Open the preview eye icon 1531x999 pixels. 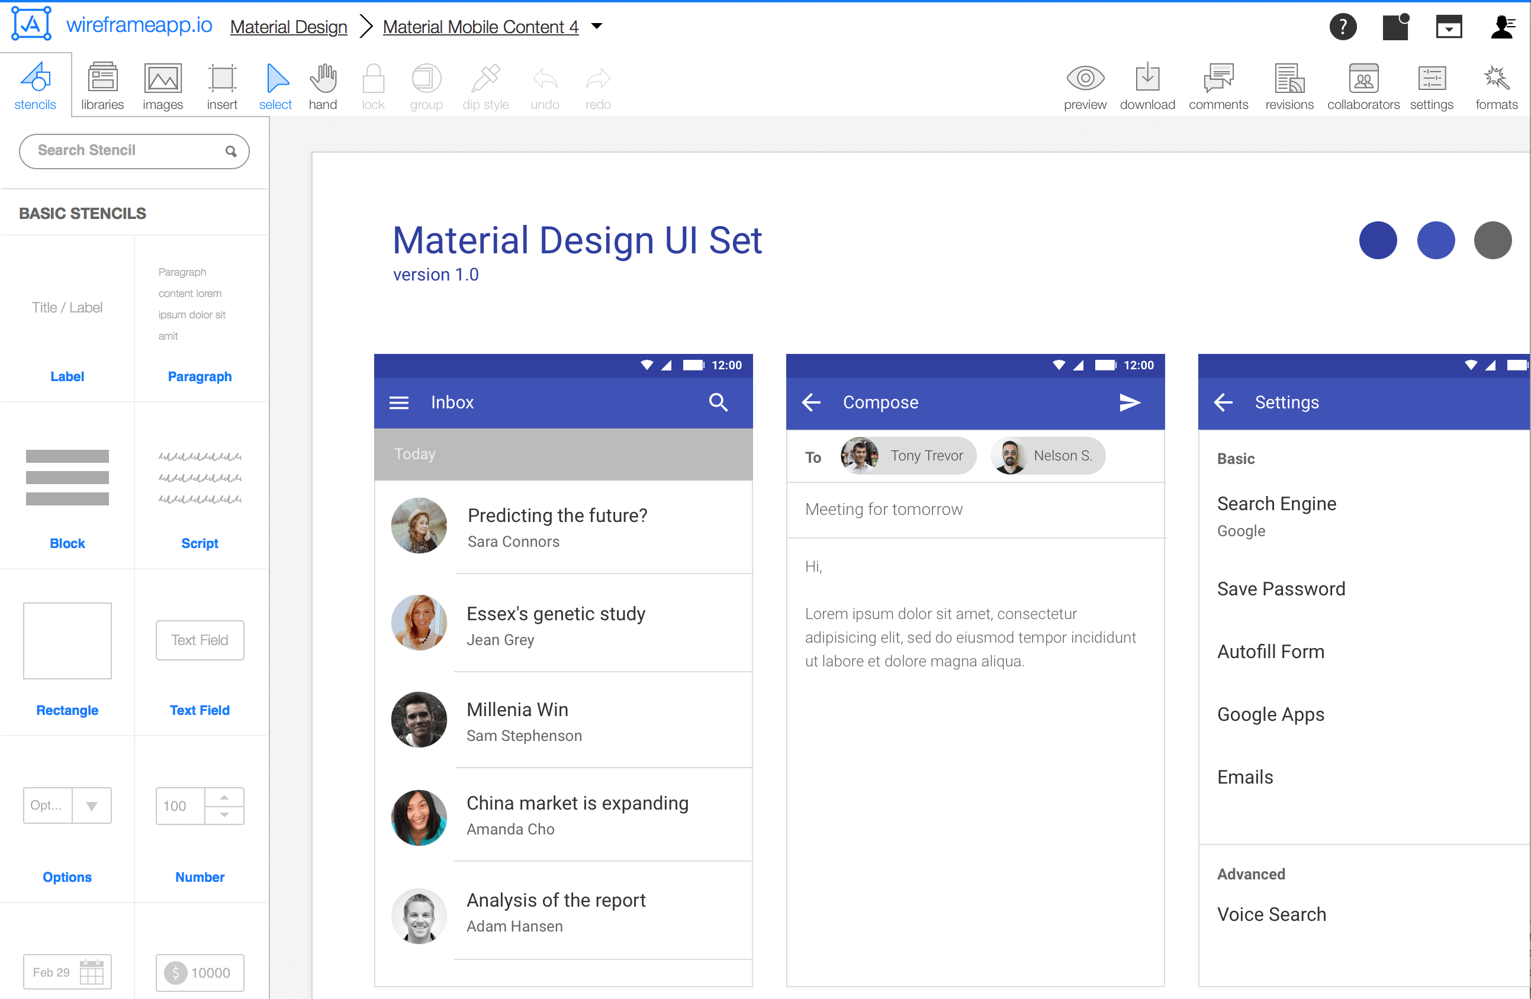[1085, 79]
